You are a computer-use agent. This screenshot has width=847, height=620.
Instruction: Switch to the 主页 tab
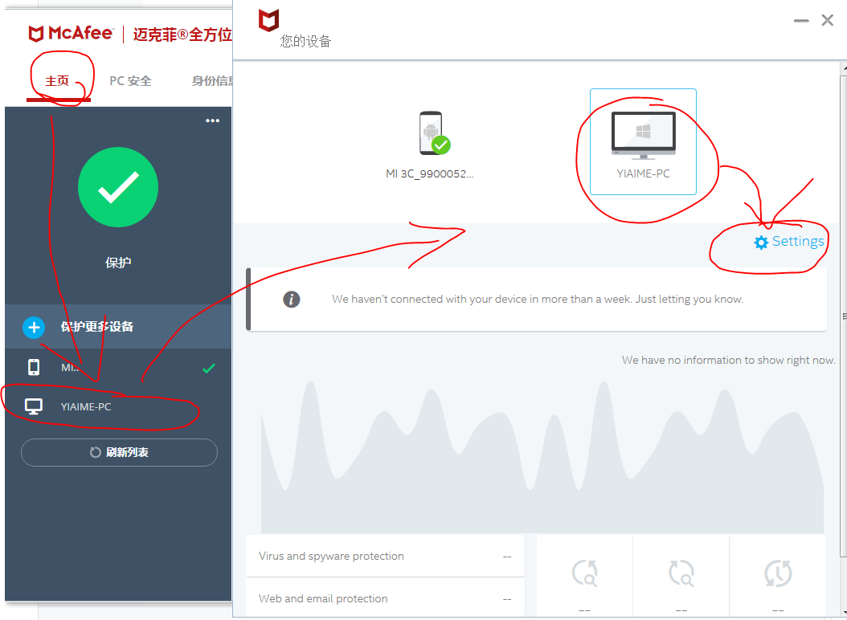(x=57, y=81)
